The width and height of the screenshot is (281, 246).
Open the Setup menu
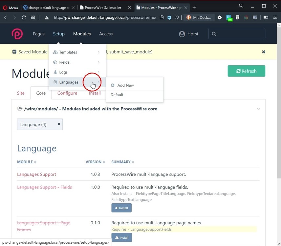pos(59,34)
